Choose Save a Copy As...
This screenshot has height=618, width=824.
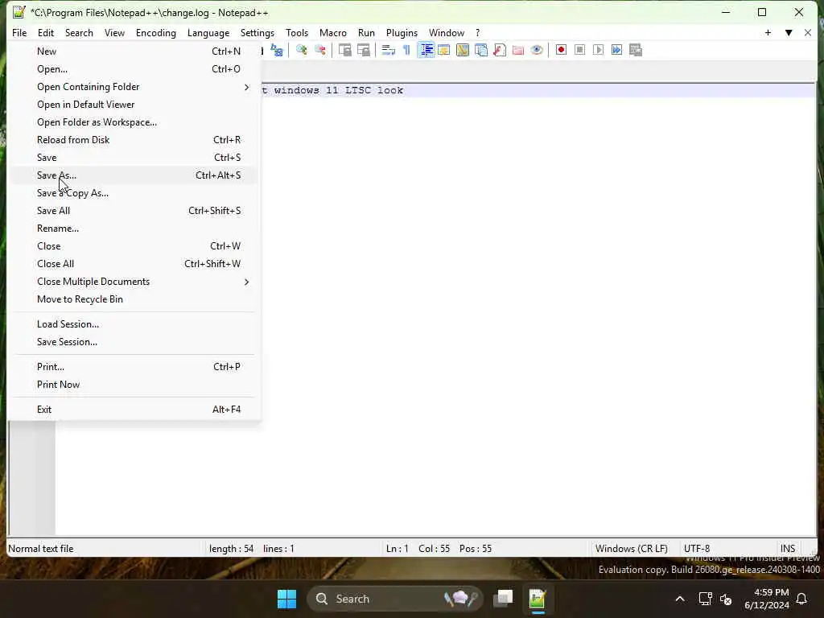[134, 193]
